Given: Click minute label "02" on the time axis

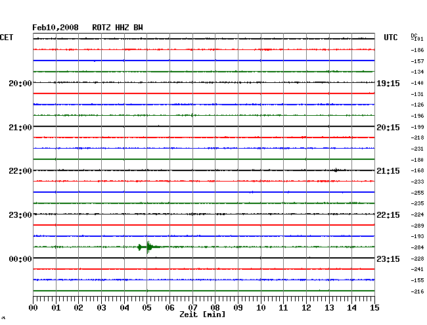Looking at the screenshot, I should coord(78,308).
